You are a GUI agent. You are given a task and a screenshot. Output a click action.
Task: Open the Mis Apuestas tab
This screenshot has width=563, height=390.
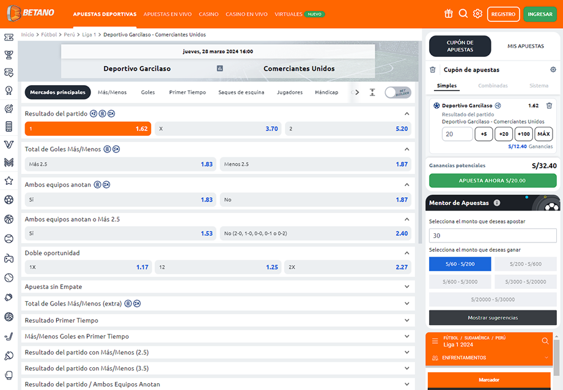coord(526,46)
